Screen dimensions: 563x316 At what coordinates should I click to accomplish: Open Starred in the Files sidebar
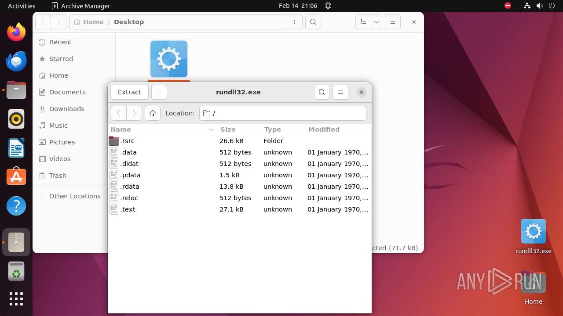(x=74, y=59)
